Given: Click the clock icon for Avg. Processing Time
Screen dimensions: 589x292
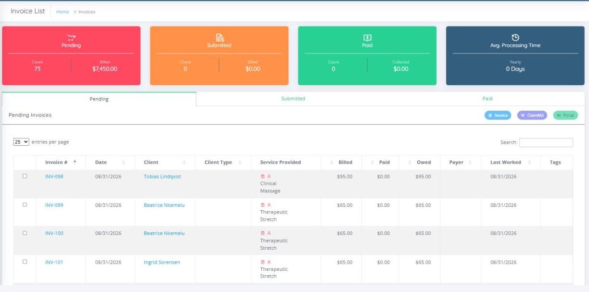Looking at the screenshot, I should click(x=515, y=38).
